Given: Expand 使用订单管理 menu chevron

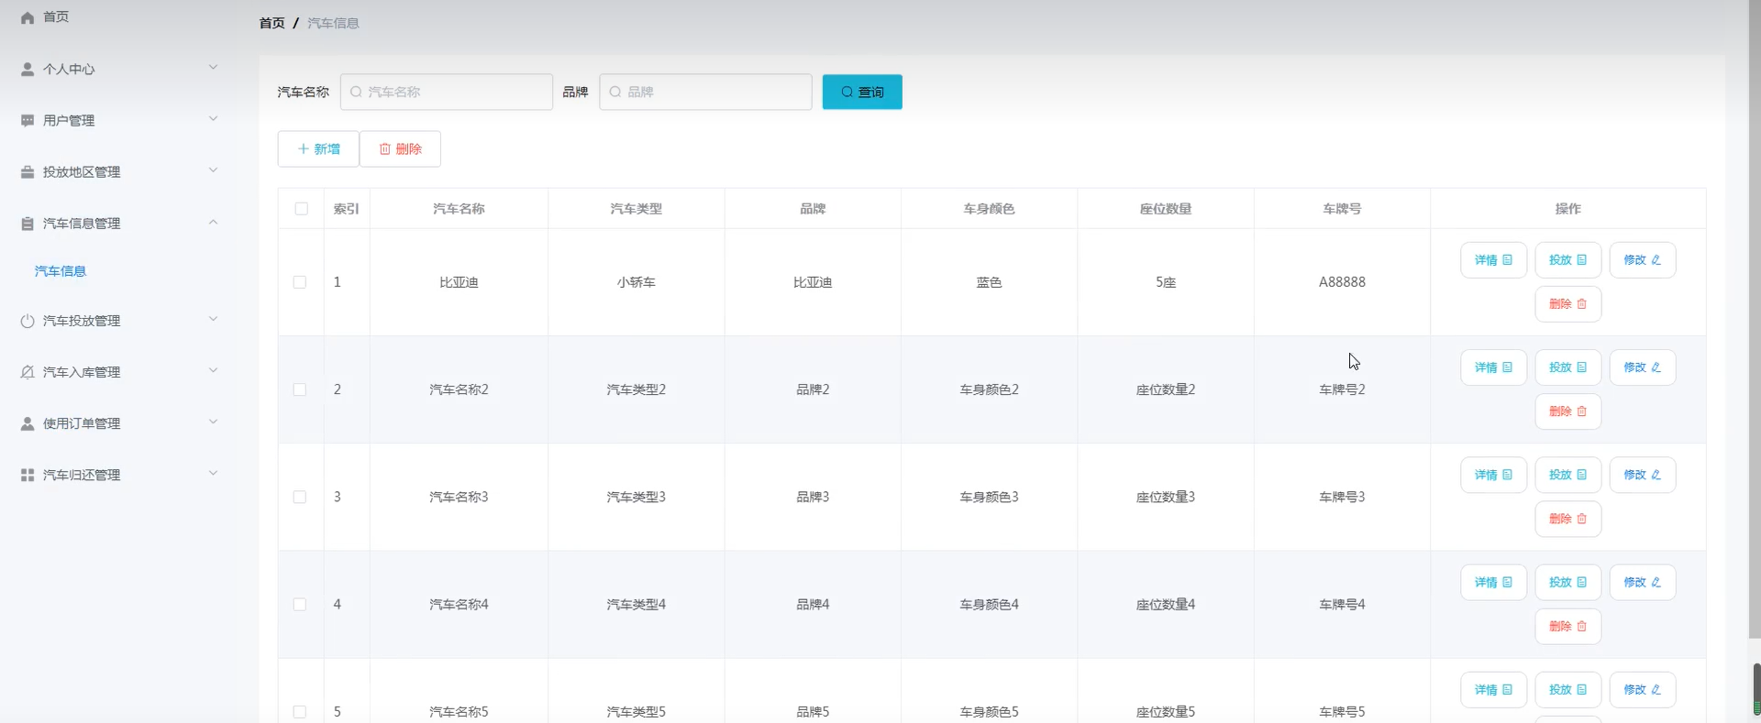Looking at the screenshot, I should [x=213, y=422].
